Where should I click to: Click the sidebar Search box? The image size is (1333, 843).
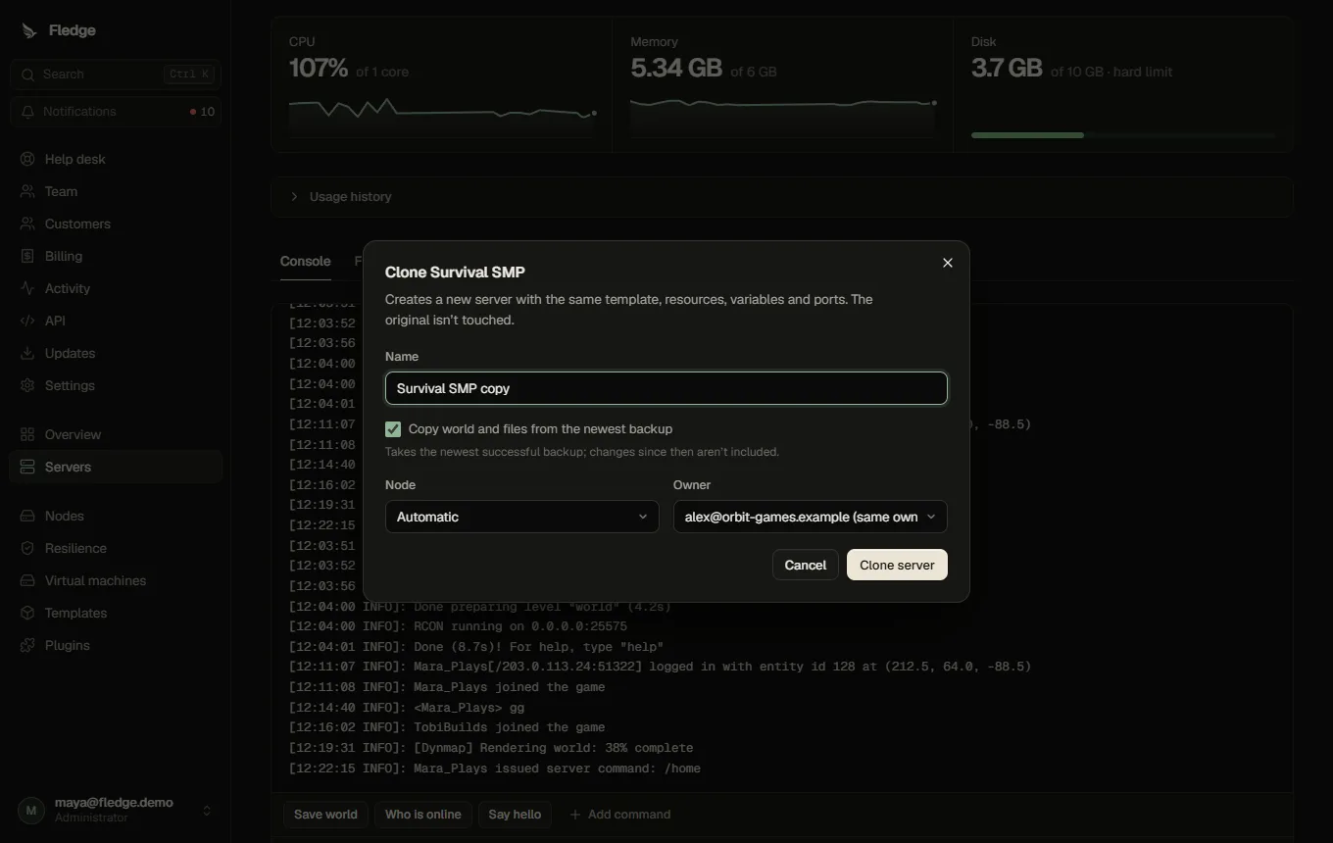click(x=116, y=74)
